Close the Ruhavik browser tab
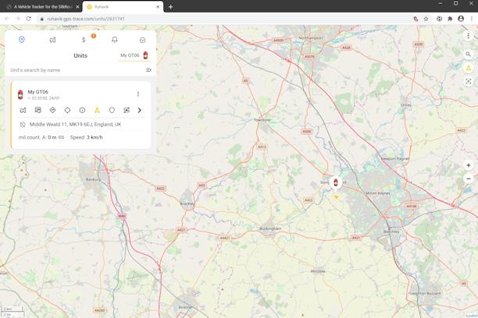This screenshot has height=318, width=478. coord(158,7)
